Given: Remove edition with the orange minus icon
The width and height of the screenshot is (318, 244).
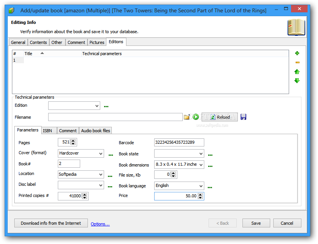Looking at the screenshot, I should [297, 62].
